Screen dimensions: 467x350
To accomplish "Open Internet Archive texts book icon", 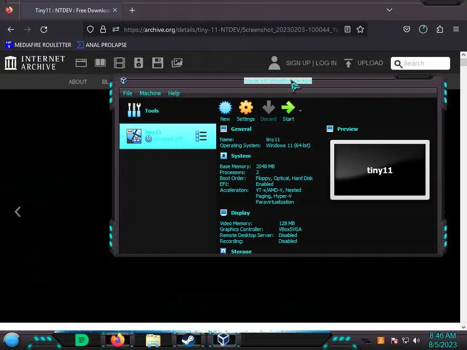I will click(100, 63).
